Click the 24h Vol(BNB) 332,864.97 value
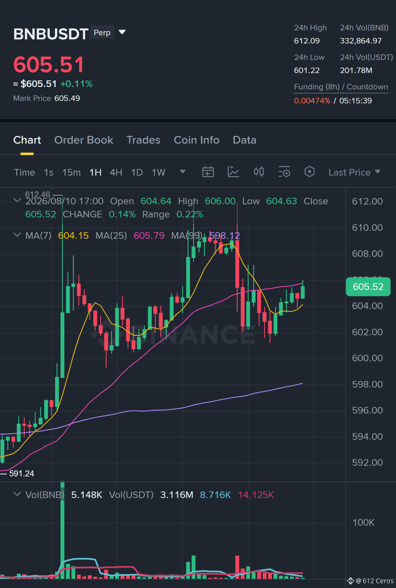Image resolution: width=396 pixels, height=588 pixels. click(361, 41)
